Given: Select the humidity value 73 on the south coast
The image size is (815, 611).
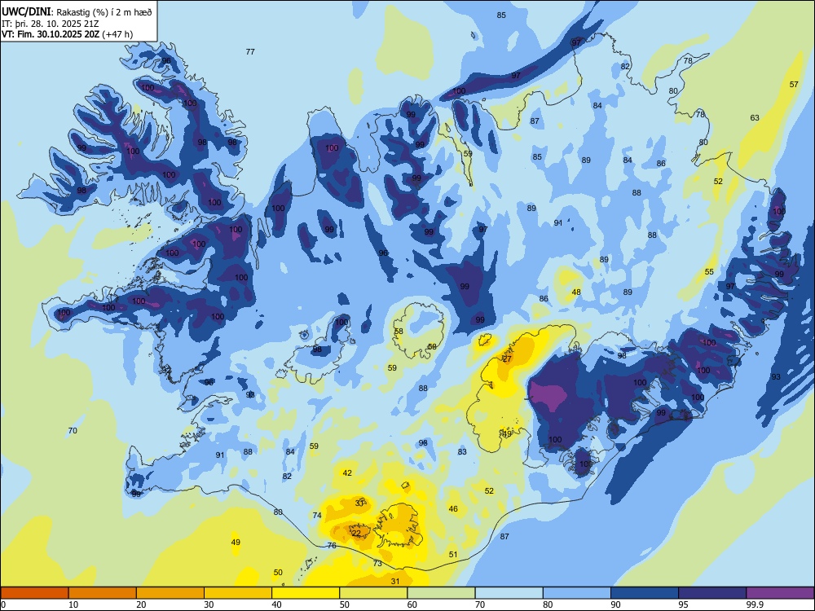Looking at the screenshot, I should coord(377,563).
